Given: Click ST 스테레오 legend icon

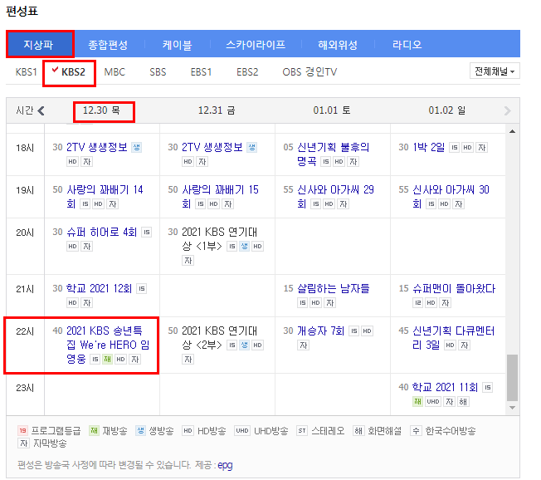Looking at the screenshot, I should pyautogui.click(x=302, y=431).
